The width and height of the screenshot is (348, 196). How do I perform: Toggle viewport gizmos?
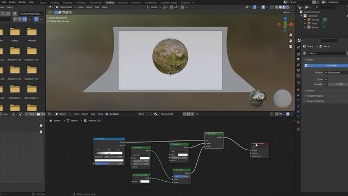point(254,7)
